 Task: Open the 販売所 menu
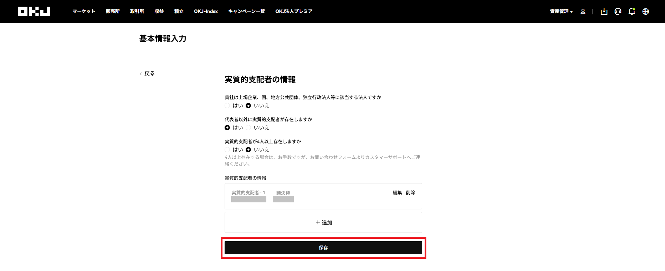[113, 11]
